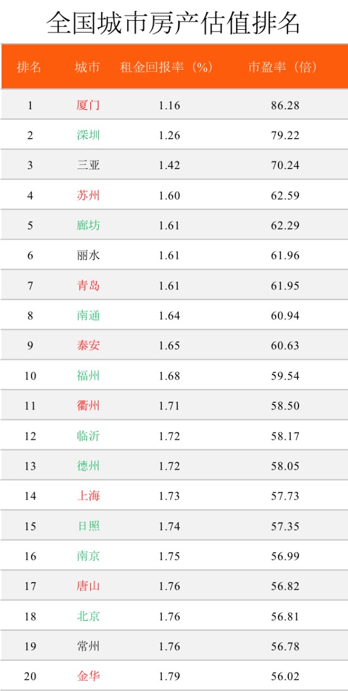Click the 北京 city name
The image size is (348, 691).
(88, 616)
